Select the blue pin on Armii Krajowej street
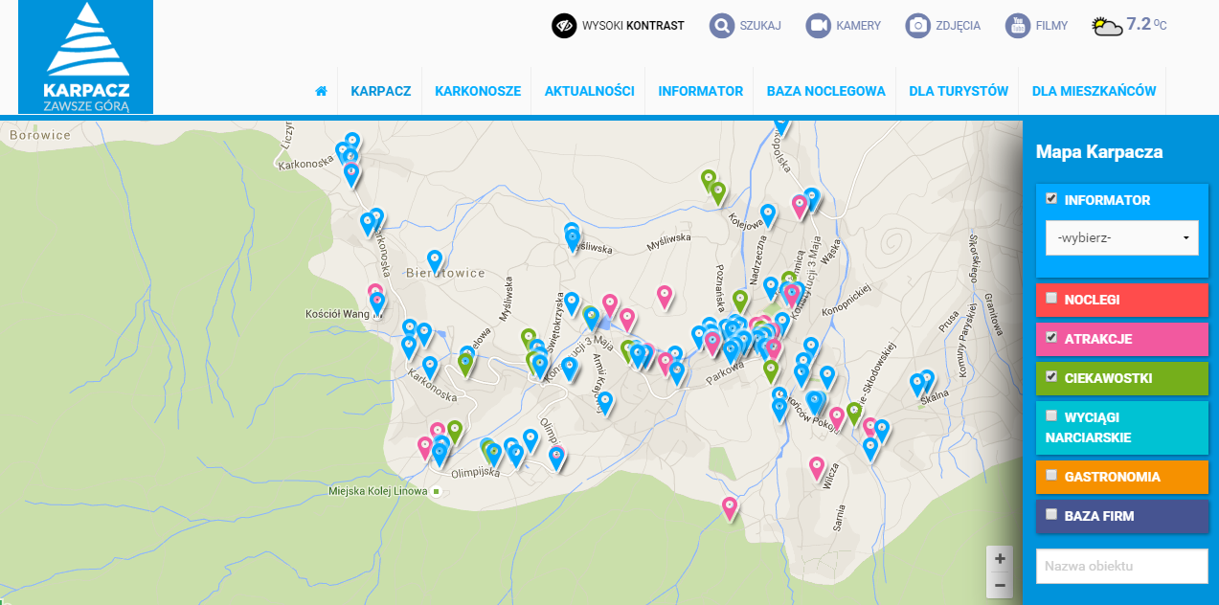Screen dimensions: 1219x605 pos(604,403)
